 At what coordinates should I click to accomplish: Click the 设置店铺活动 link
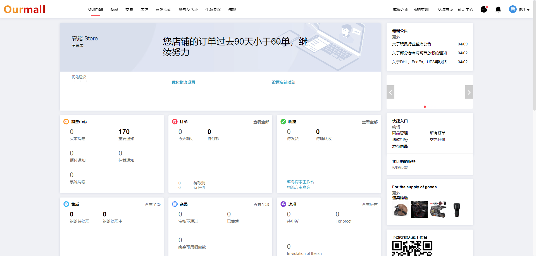pyautogui.click(x=284, y=82)
